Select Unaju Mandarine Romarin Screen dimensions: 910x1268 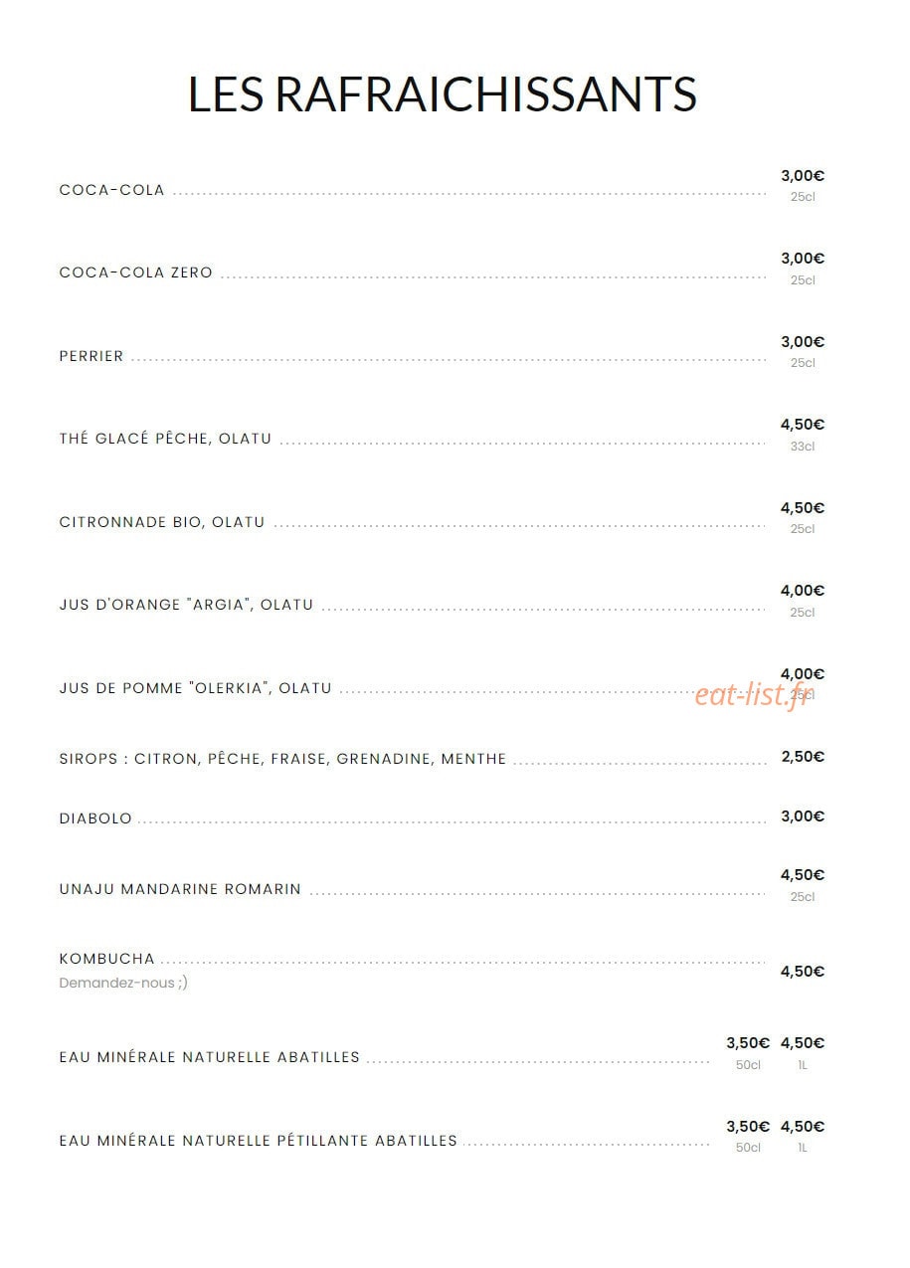coord(180,889)
